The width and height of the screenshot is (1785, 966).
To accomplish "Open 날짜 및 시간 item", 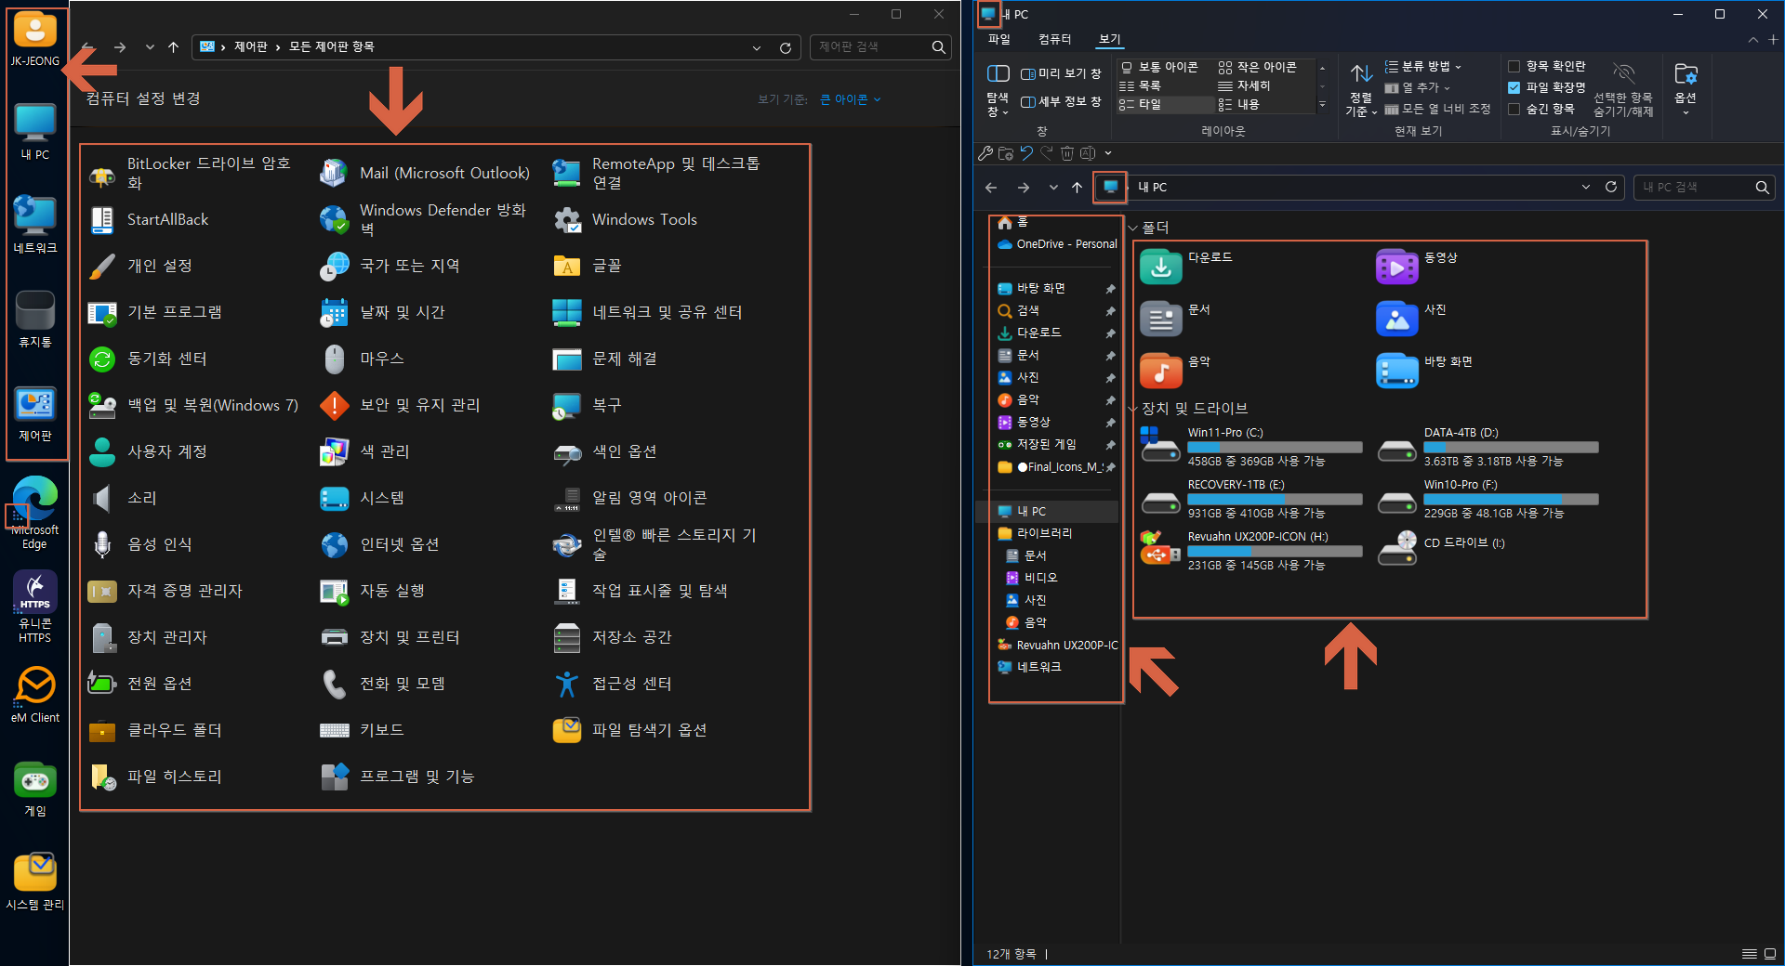I will 383,312.
